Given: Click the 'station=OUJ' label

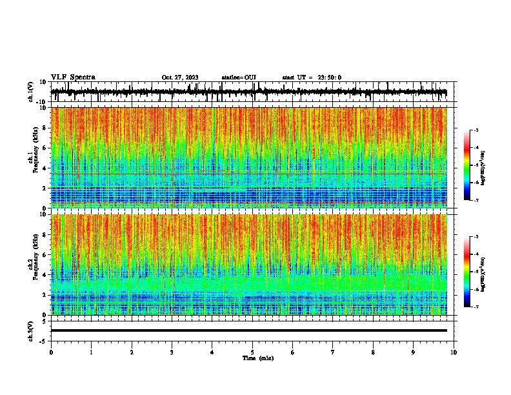Looking at the screenshot, I should (239, 77).
